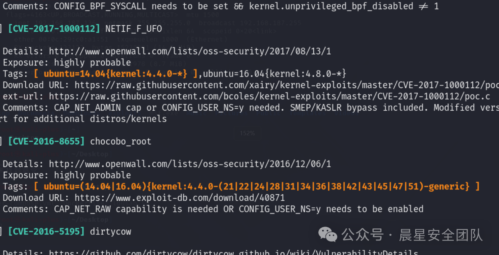The width and height of the screenshot is (499, 255).
Task: Select the CVE-2016-5195 heading
Action: [46, 231]
